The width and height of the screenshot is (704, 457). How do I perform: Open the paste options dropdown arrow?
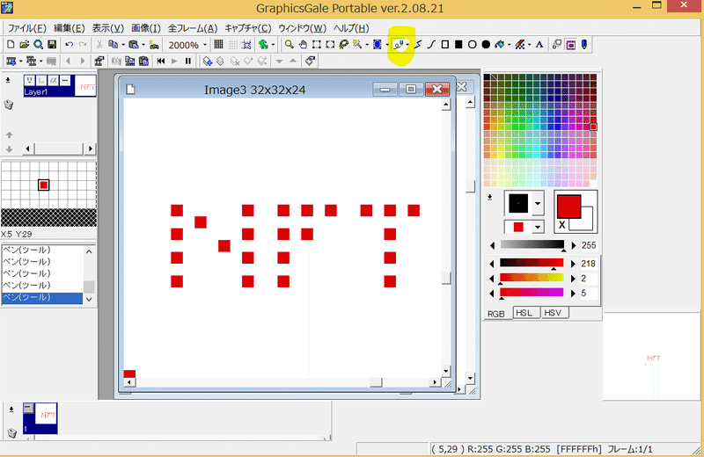point(143,45)
